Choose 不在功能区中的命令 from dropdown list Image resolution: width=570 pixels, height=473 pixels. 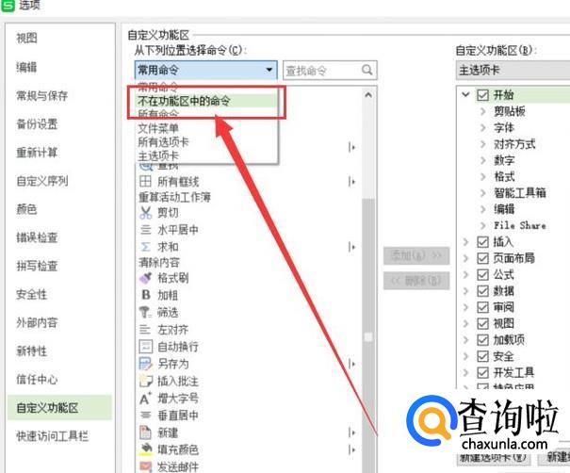click(206, 101)
